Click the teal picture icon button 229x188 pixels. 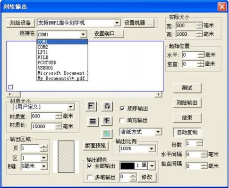[x=107, y=133]
